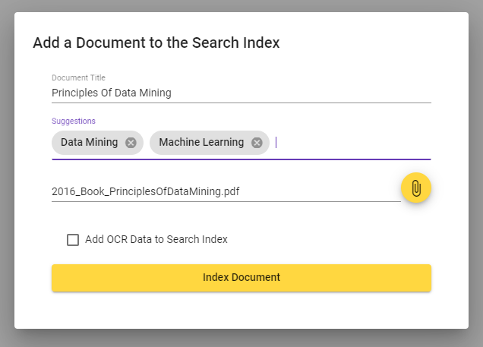This screenshot has height=347, width=483.
Task: Click the word Principles in title field
Action: 75,93
